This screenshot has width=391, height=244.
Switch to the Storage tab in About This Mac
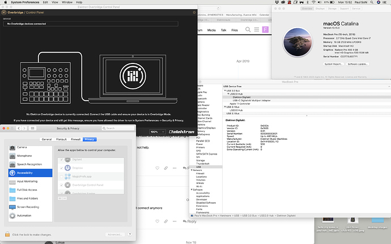(332, 8)
